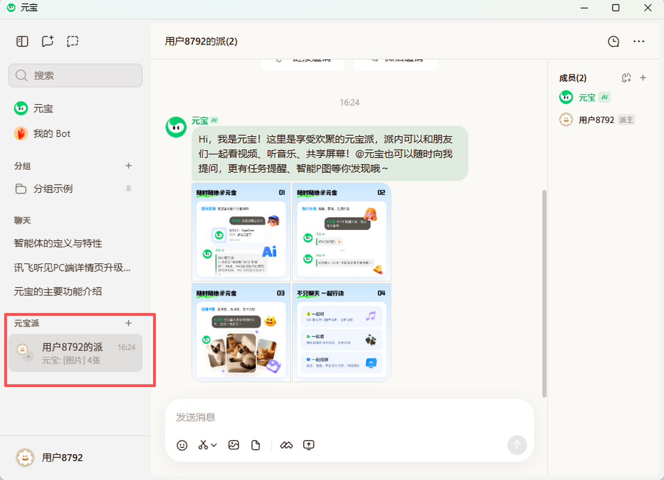Open the three-dot more options menu
The height and width of the screenshot is (480, 664).
(639, 41)
